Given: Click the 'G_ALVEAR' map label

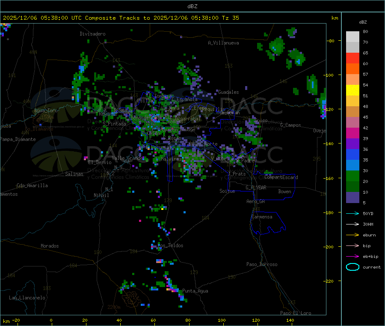Looking at the screenshot, I should [256, 188].
